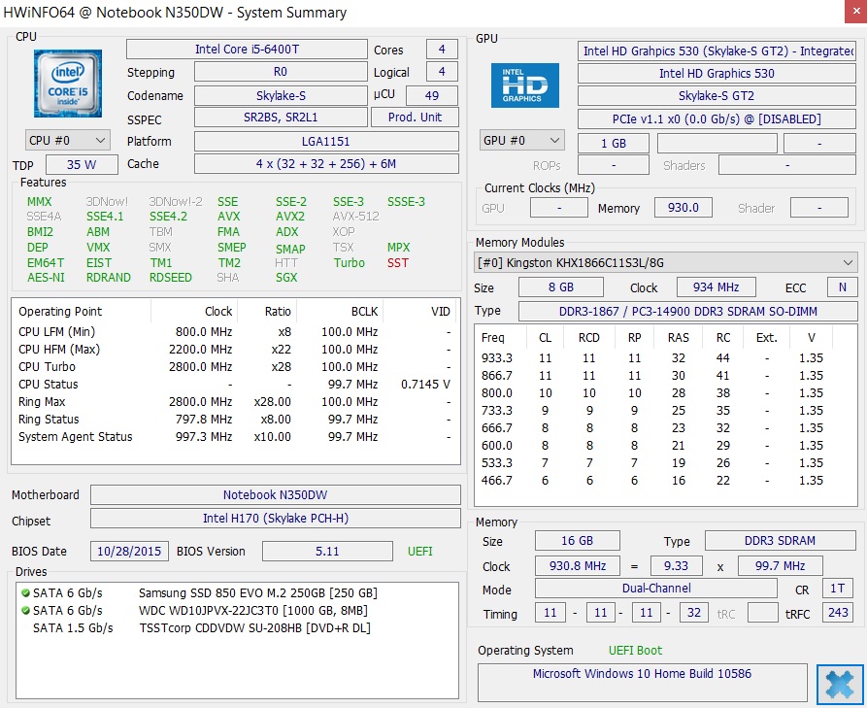867x708 pixels.
Task: Click the Intel H170 chipset field
Action: (275, 520)
